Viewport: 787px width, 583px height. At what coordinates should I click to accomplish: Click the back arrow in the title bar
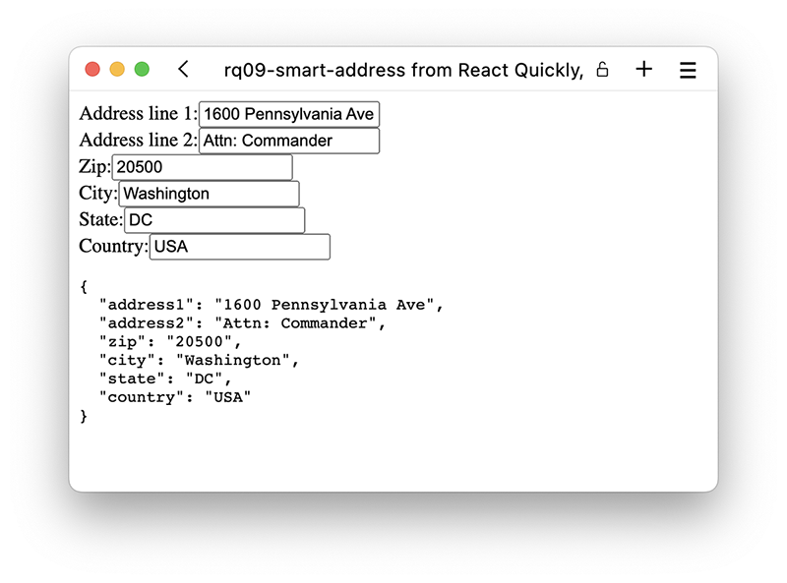[183, 69]
